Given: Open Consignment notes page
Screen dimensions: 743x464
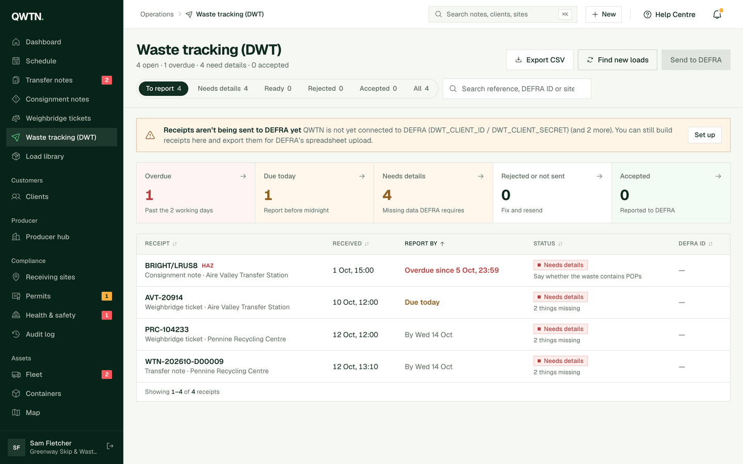Looking at the screenshot, I should [61, 99].
